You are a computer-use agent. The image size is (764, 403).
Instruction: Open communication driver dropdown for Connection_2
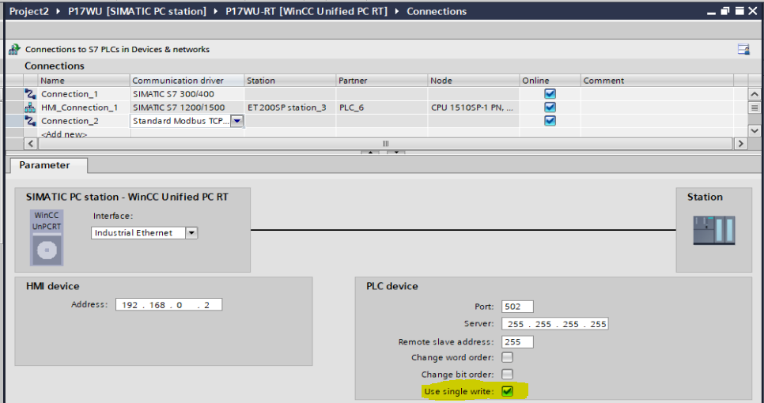(x=236, y=121)
